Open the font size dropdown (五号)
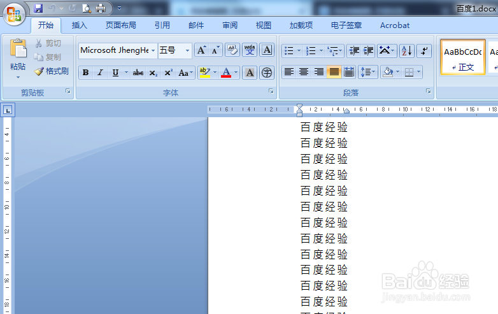 click(187, 50)
